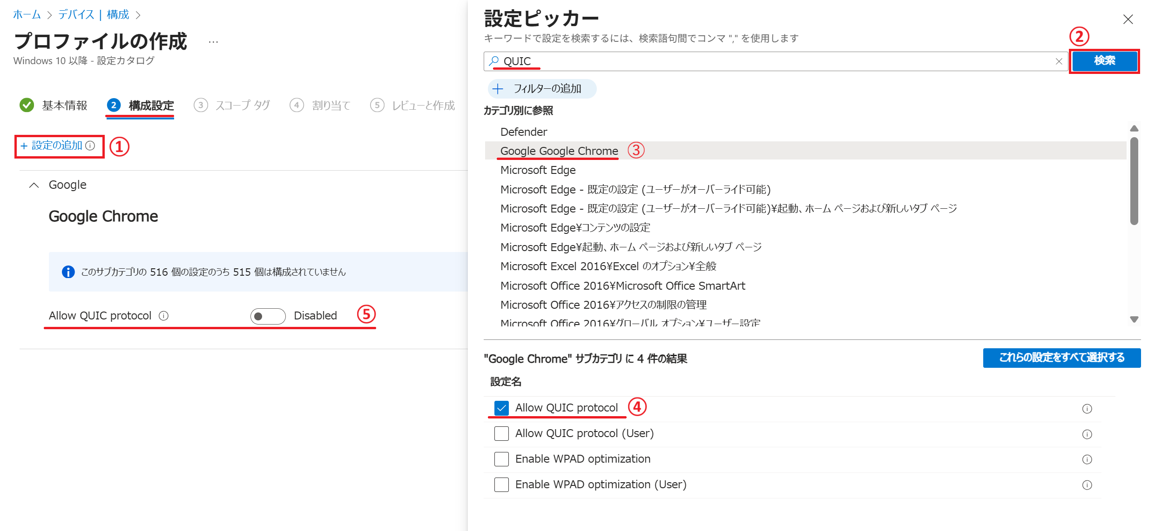Clear the QUIC search text with X icon

click(1059, 61)
